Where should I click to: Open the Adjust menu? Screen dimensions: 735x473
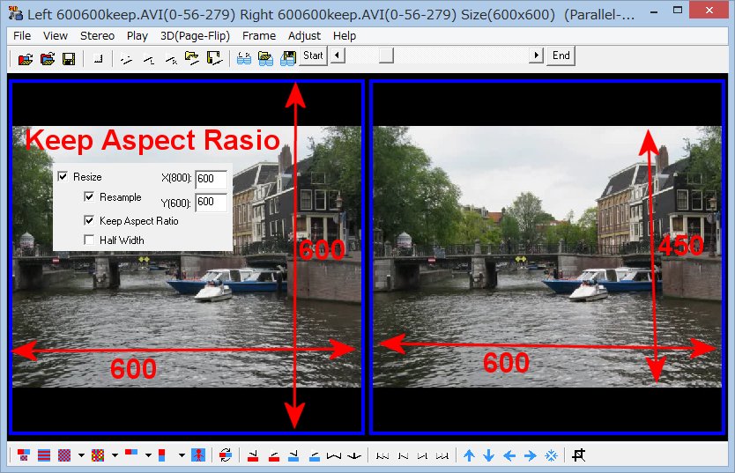coord(304,35)
